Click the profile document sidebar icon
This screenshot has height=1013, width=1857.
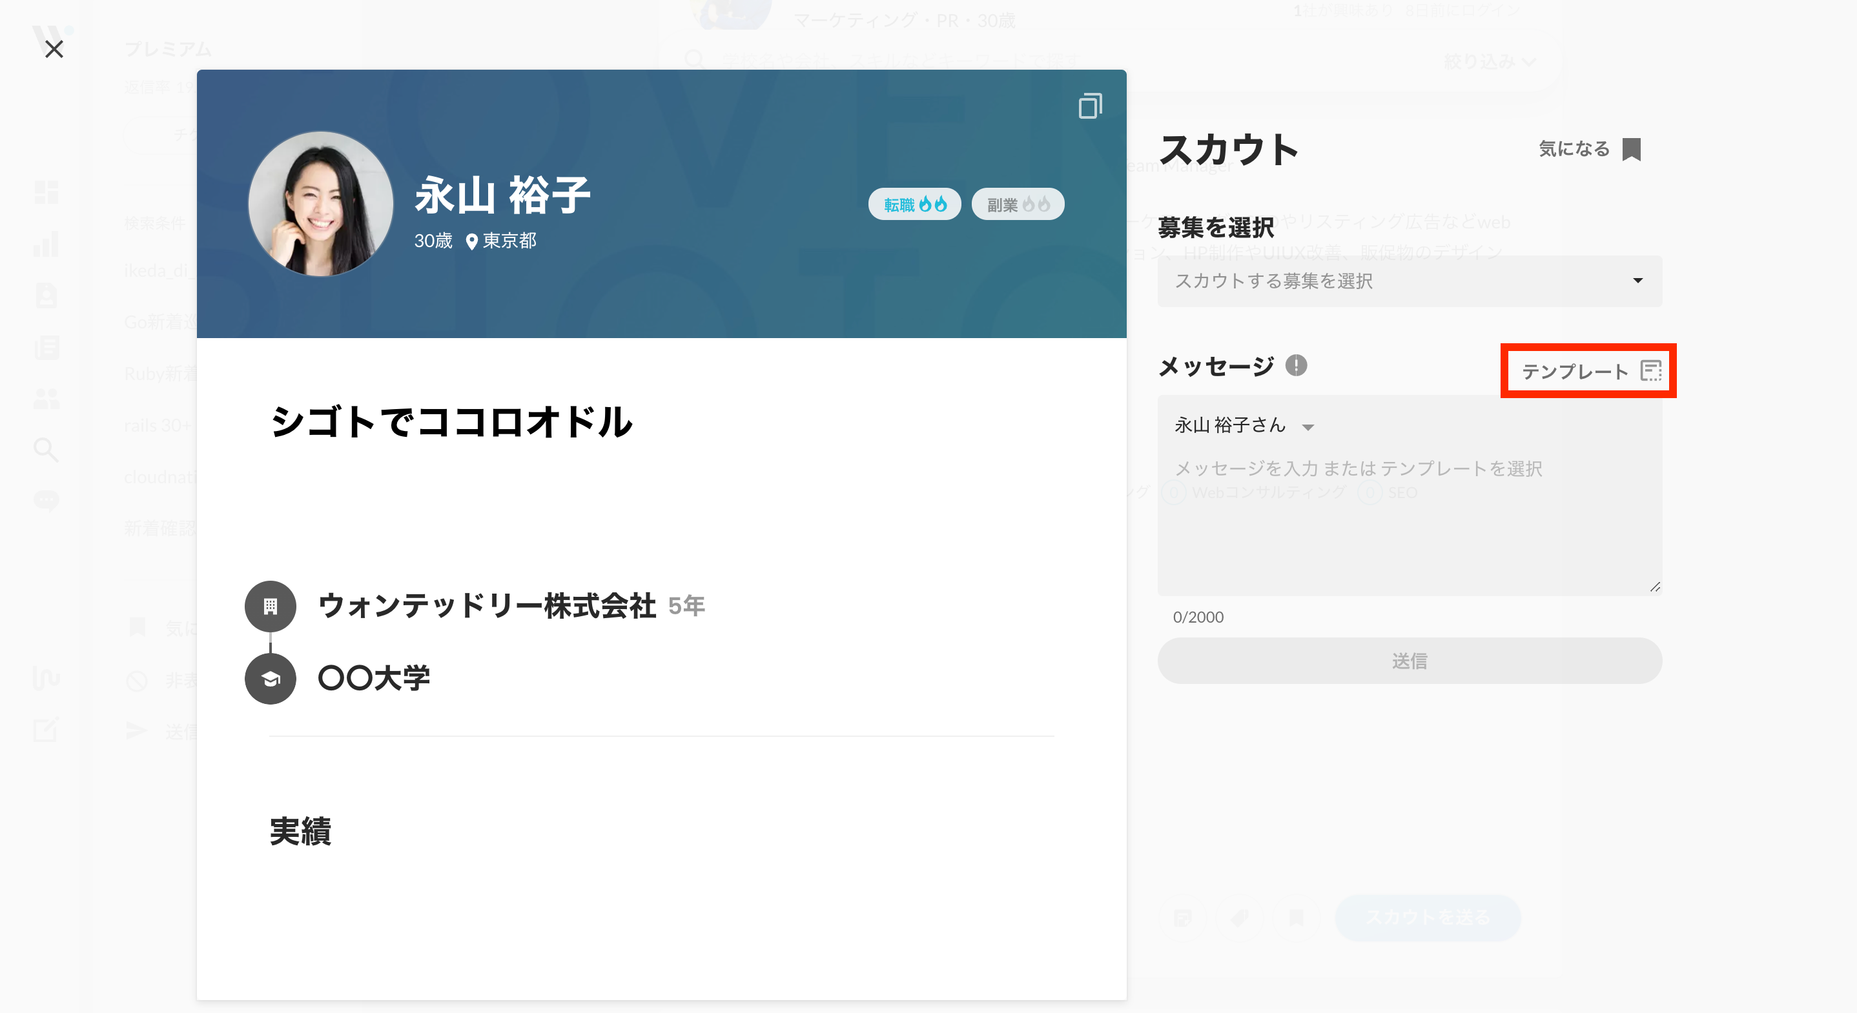[x=46, y=296]
